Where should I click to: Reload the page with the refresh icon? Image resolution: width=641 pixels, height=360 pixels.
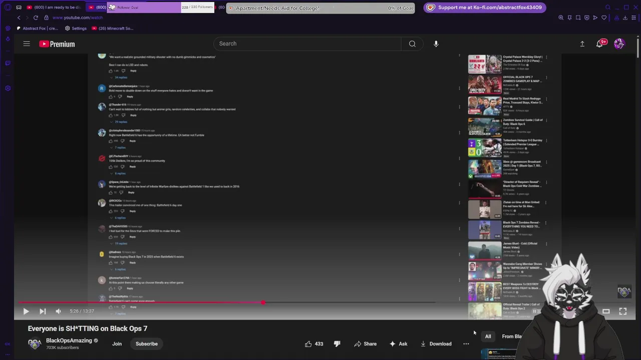click(36, 17)
